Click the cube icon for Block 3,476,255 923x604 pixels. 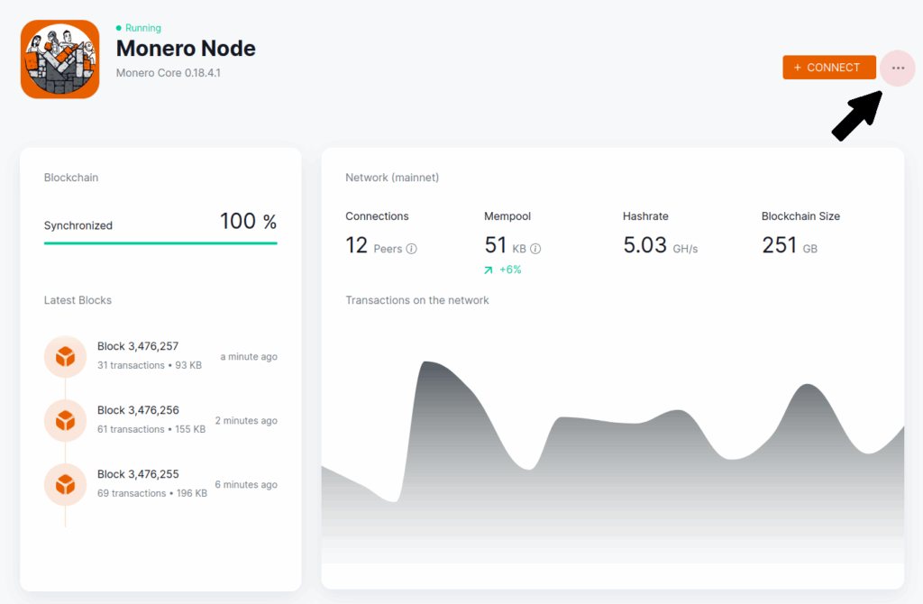[65, 484]
